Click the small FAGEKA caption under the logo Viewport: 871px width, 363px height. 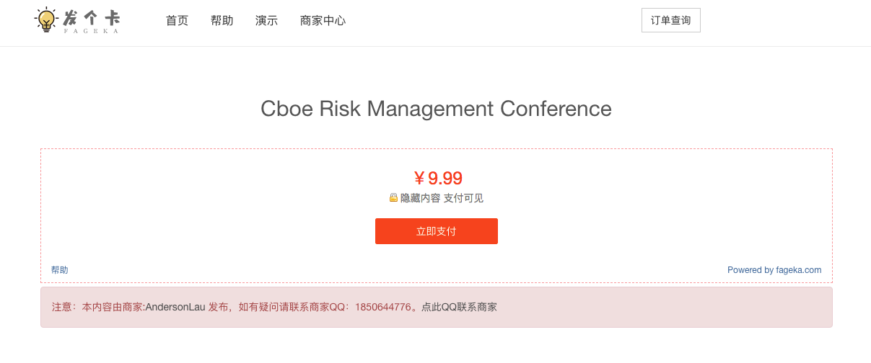point(91,31)
